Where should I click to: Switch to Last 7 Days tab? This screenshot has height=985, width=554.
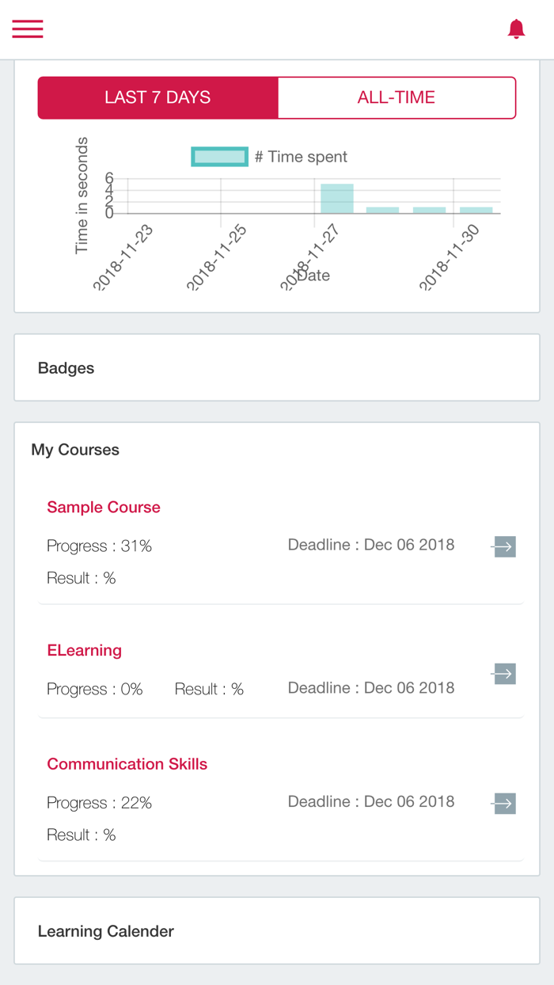pos(157,97)
